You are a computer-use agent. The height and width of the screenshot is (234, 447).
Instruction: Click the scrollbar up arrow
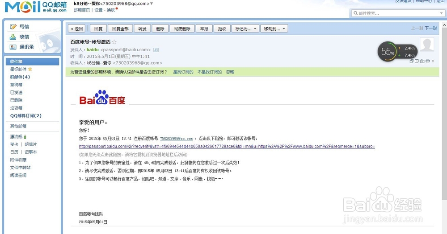click(444, 25)
